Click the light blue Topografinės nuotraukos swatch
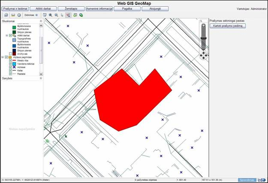Viewport: 268px width, 183px height. (14, 40)
